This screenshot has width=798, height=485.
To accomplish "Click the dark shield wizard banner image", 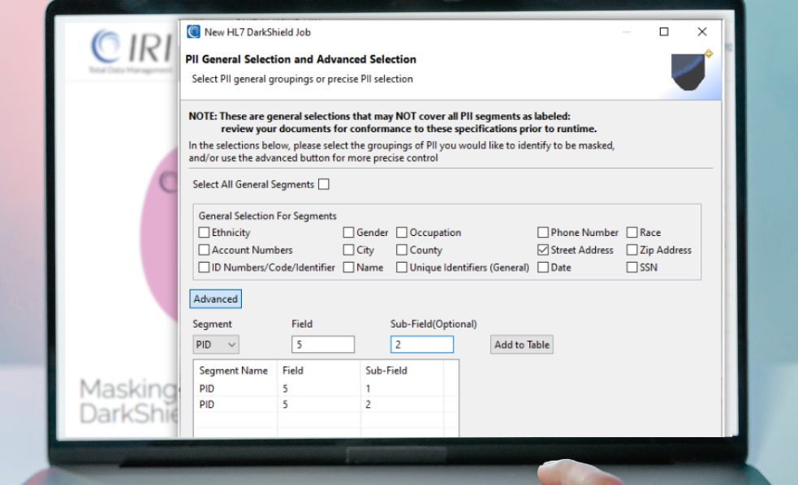I will tap(688, 71).
